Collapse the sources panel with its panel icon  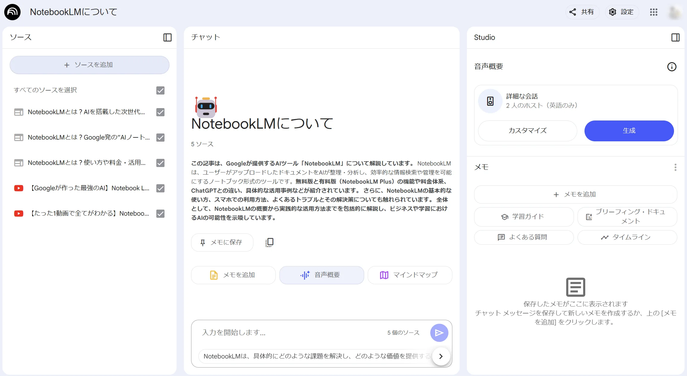[x=168, y=37]
